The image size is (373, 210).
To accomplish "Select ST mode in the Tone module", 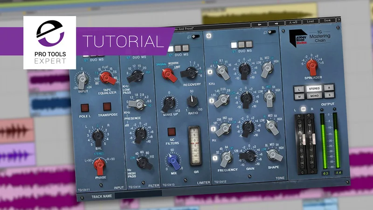I will click(x=234, y=45).
